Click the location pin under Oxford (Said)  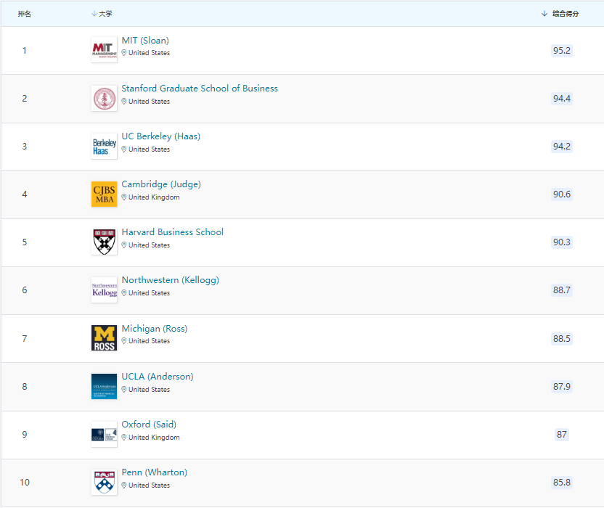point(124,437)
